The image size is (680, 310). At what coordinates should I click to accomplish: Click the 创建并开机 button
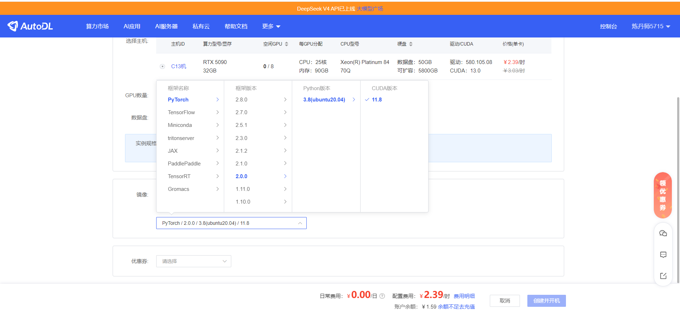tap(546, 301)
